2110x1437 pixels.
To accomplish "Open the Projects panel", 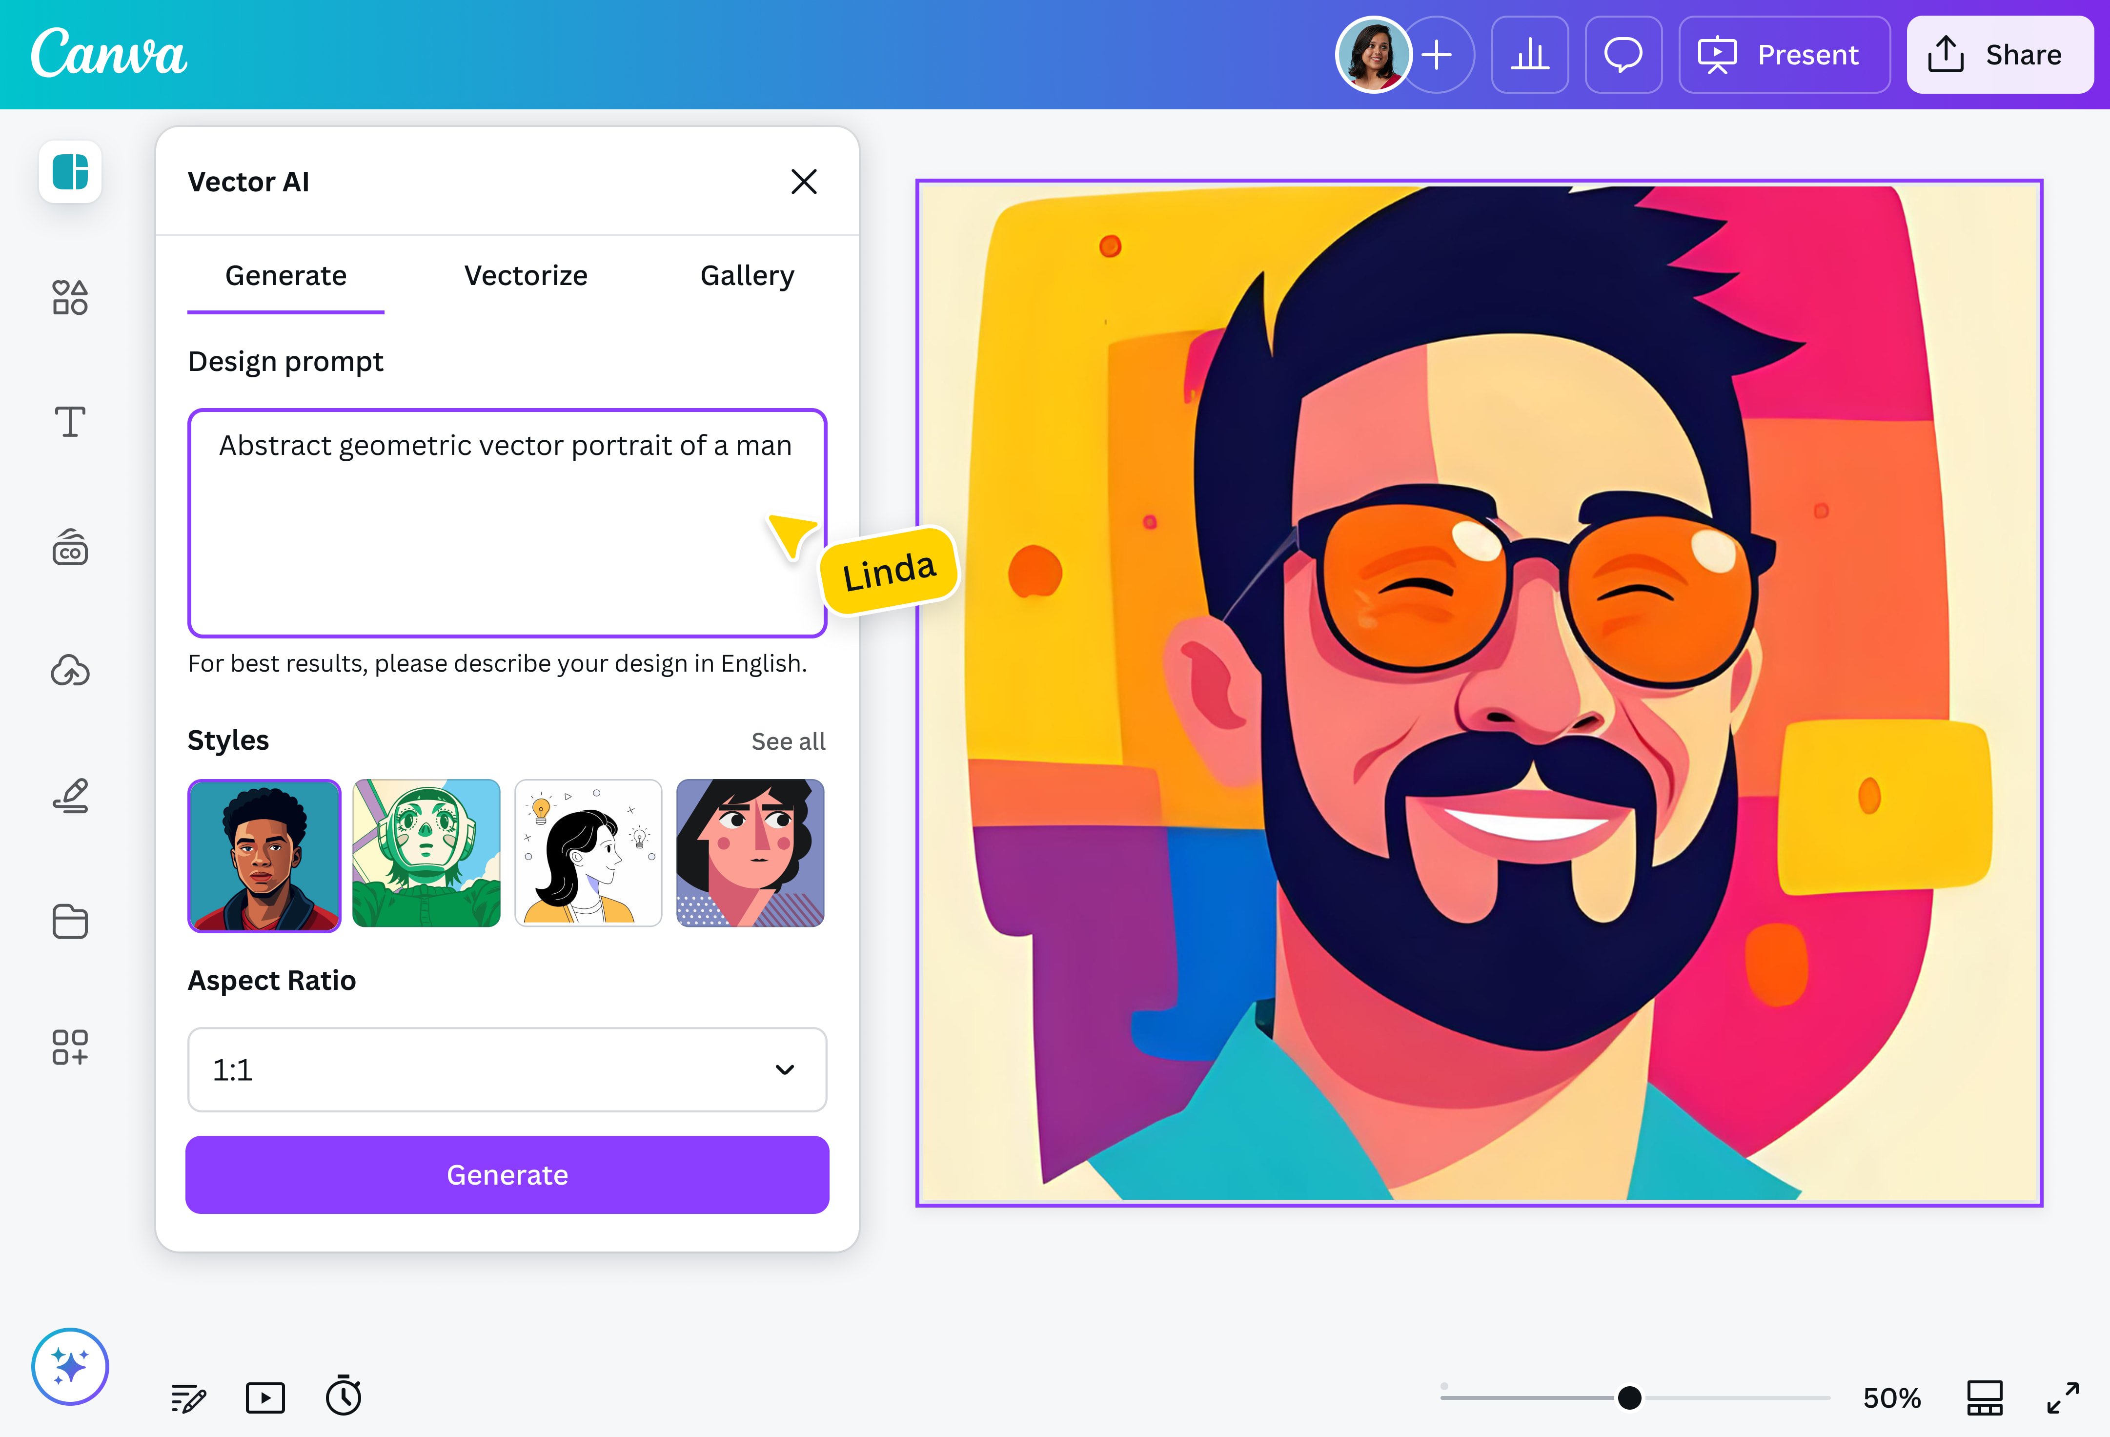I will click(70, 922).
